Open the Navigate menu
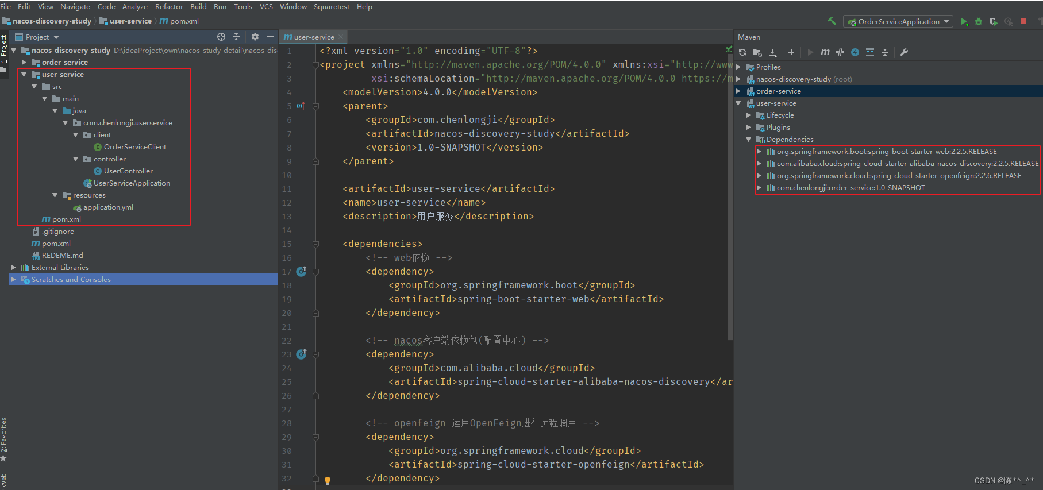The image size is (1043, 490). pos(75,6)
